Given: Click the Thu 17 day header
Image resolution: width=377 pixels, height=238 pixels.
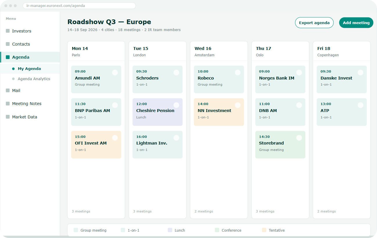Looking at the screenshot, I should tap(264, 48).
